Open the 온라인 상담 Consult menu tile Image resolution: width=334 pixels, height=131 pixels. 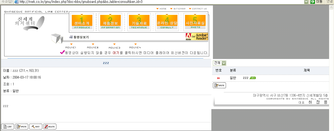click(x=167, y=22)
